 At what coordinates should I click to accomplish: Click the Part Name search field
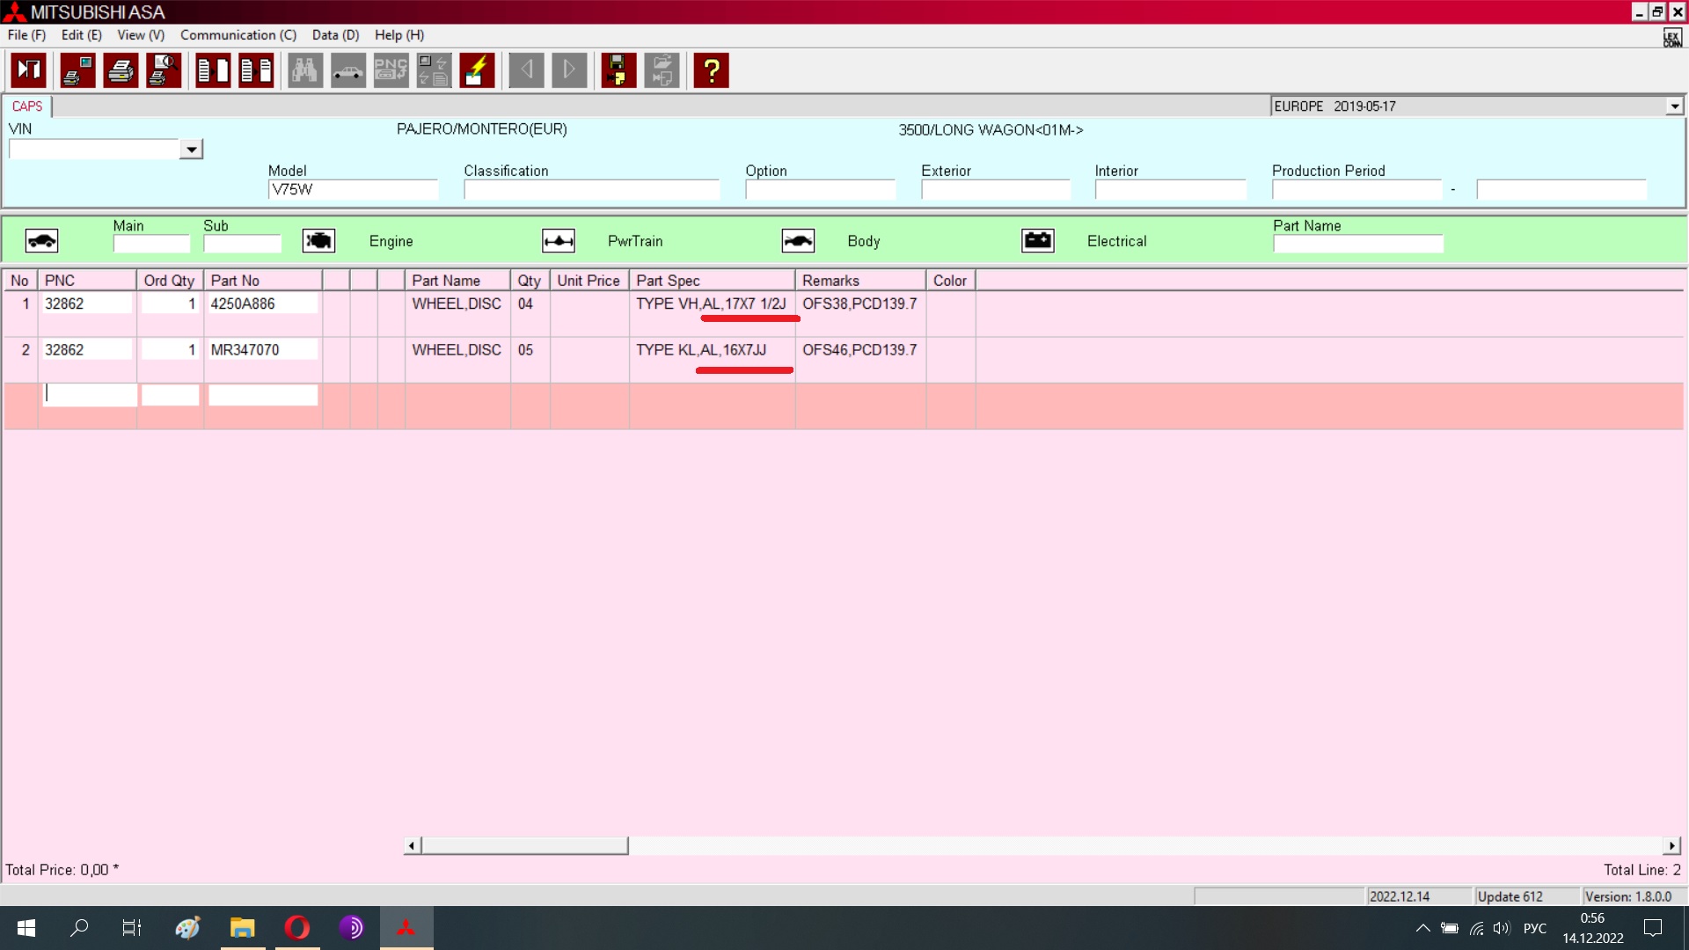point(1357,245)
